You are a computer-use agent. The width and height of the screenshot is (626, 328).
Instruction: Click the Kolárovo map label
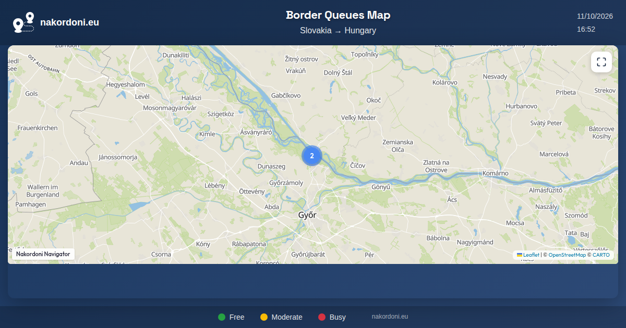coord(445,82)
